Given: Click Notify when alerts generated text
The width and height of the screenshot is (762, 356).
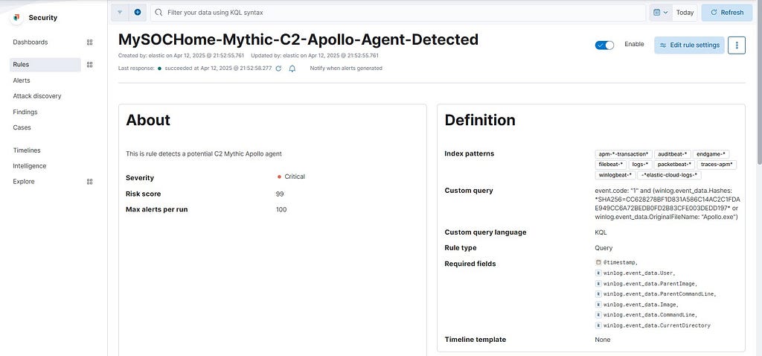Looking at the screenshot, I should pyautogui.click(x=346, y=69).
